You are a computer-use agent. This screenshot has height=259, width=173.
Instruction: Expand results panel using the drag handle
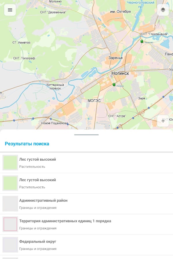click(x=86, y=135)
